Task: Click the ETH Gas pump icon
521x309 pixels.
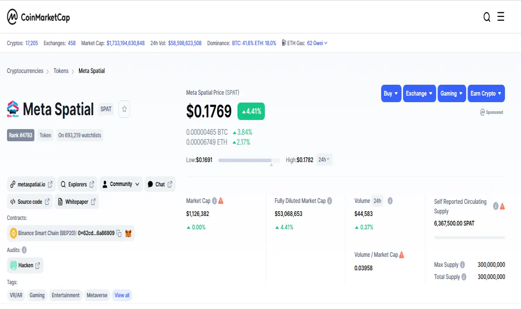Action: (x=284, y=43)
